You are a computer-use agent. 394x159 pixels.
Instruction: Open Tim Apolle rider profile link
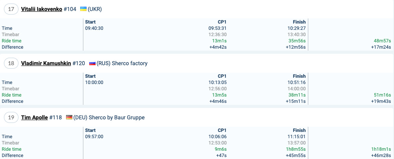(35, 118)
